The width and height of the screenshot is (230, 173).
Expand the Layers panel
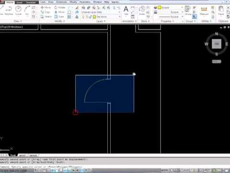[101, 21]
